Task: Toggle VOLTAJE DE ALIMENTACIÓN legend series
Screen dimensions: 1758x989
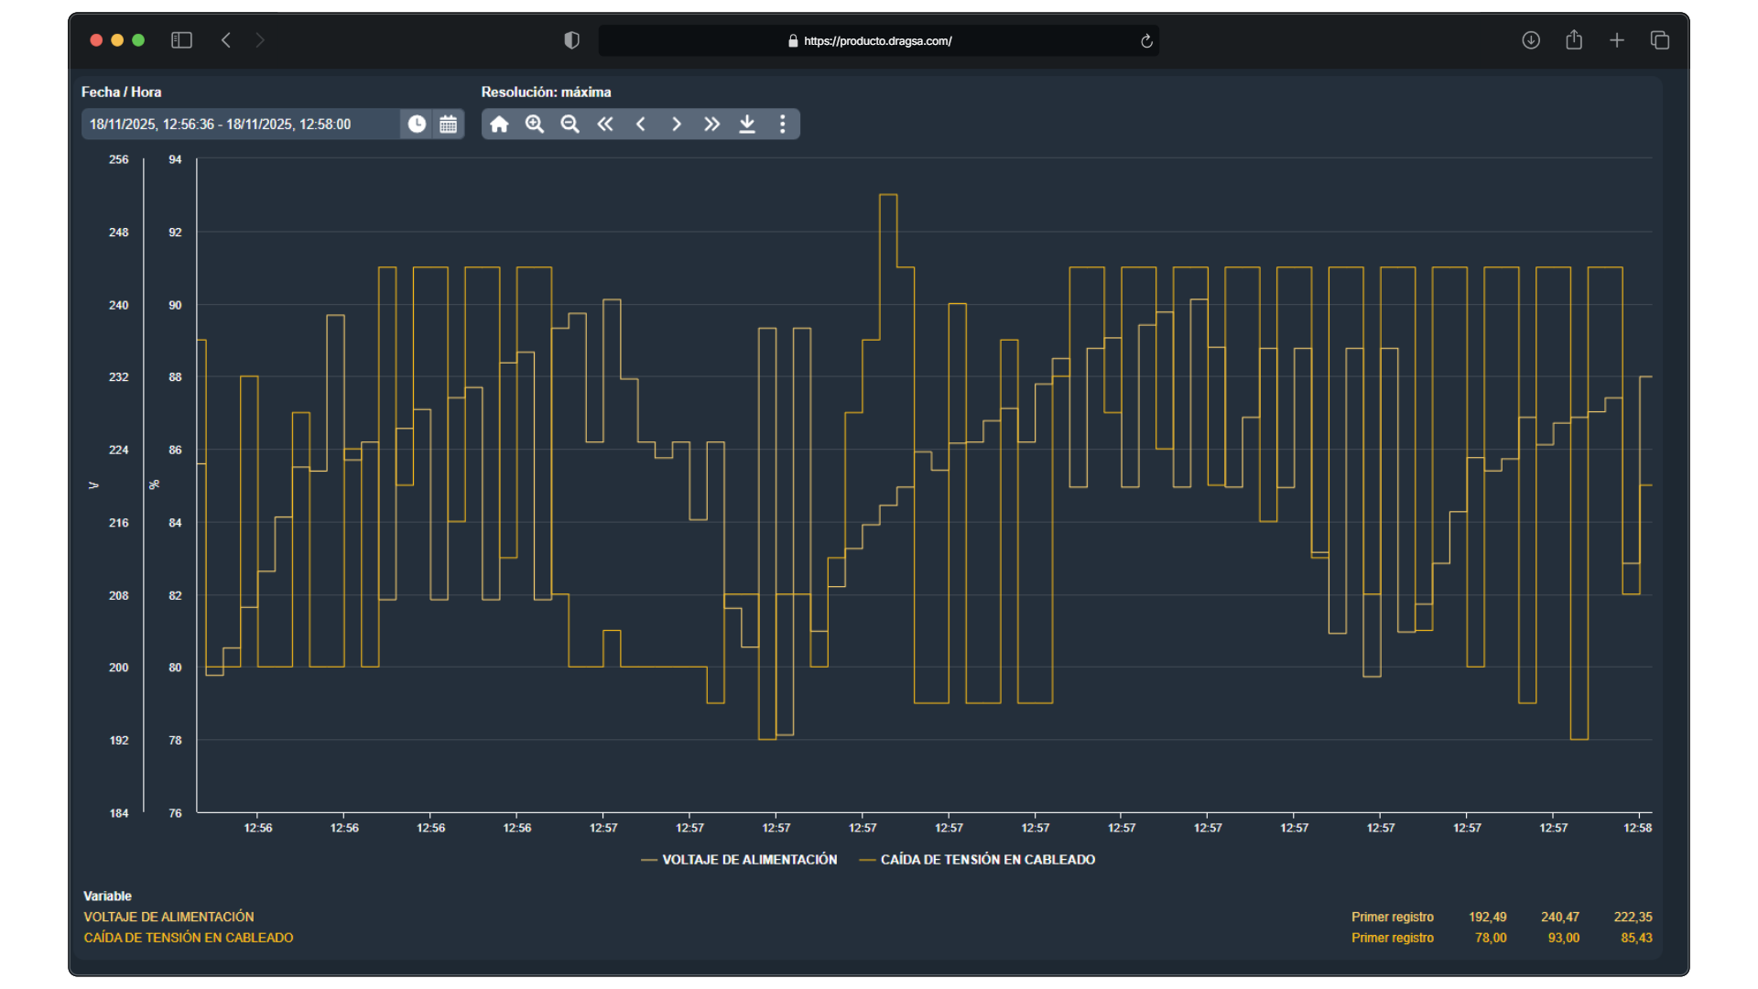Action: pos(748,860)
